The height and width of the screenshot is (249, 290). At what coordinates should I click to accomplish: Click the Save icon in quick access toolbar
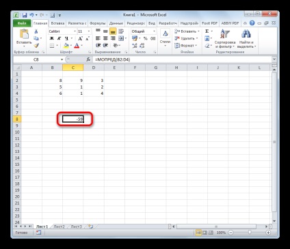point(24,15)
